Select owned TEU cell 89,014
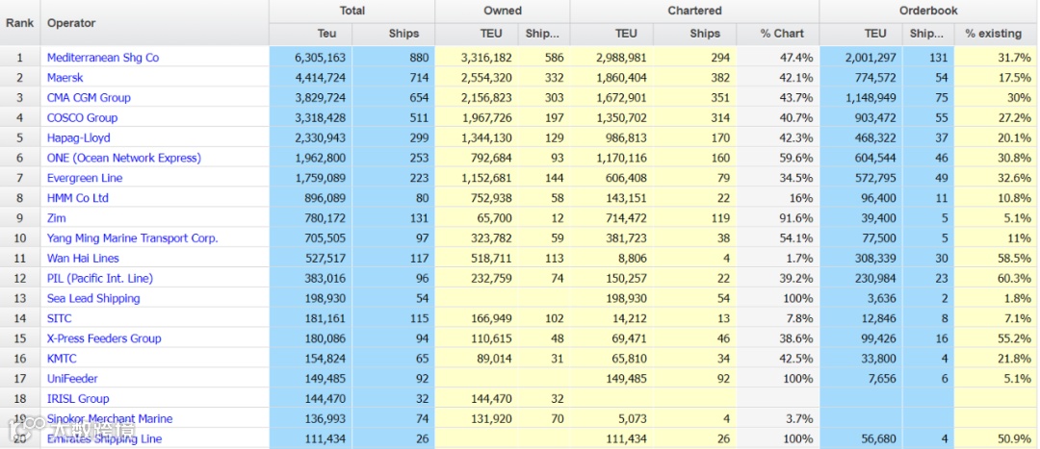The image size is (1040, 449). (477, 359)
